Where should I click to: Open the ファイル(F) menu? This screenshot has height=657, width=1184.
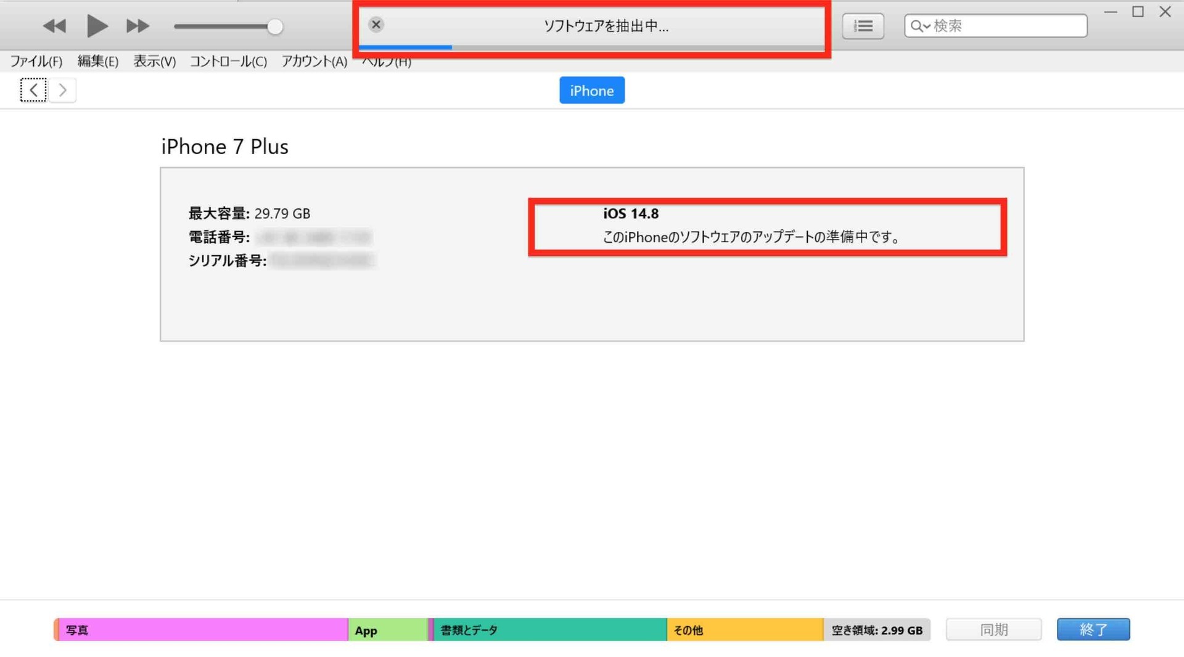(x=36, y=61)
